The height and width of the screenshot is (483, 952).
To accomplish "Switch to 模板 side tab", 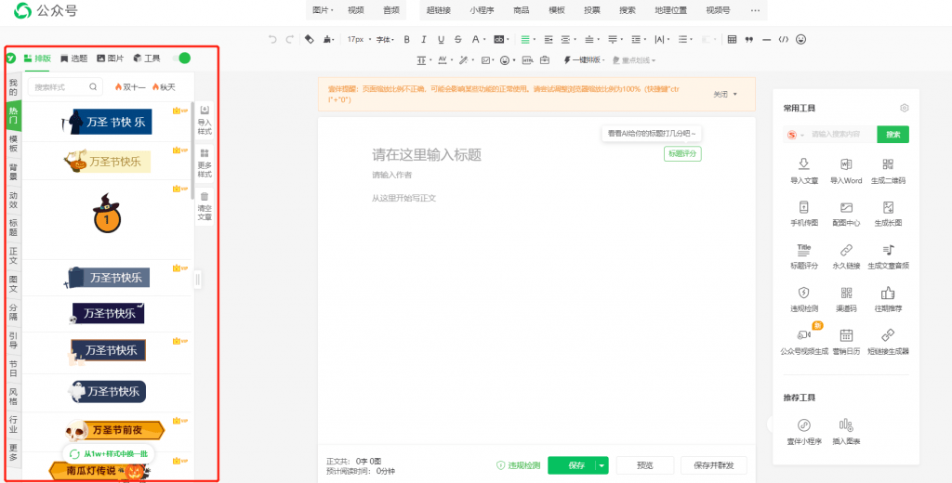I will [13, 143].
